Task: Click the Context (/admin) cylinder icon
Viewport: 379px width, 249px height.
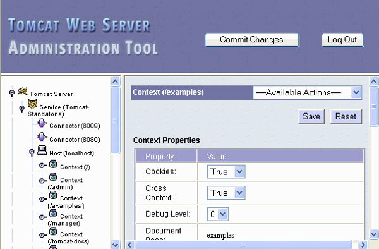Action: [x=53, y=177]
